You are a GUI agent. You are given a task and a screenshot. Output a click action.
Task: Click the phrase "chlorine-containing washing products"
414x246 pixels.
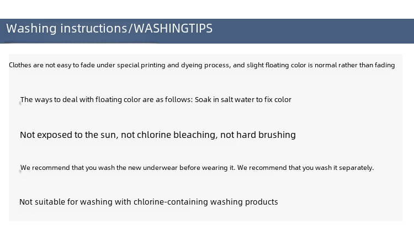(206, 202)
